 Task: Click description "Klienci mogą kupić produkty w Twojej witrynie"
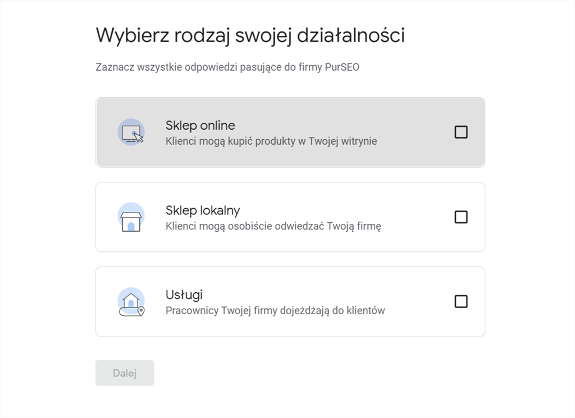pos(271,141)
